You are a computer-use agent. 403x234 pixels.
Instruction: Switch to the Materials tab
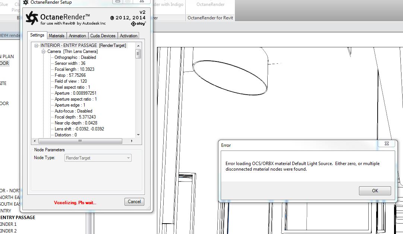click(x=57, y=36)
